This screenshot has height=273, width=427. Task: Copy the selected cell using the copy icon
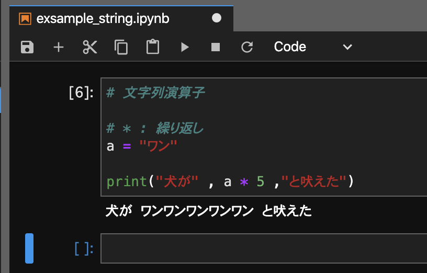[121, 47]
